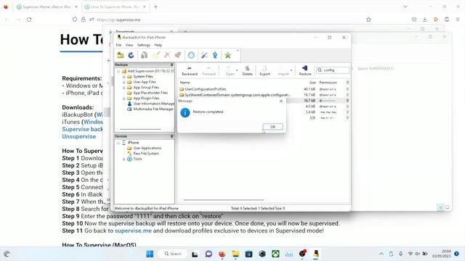Switch to the first Firefox tab
The image size is (465, 261).
[x=46, y=7]
